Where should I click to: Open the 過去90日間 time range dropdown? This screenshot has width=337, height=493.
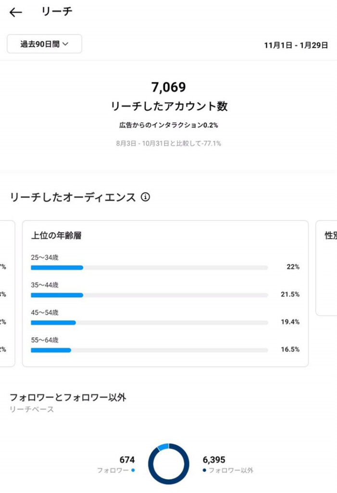pos(44,44)
